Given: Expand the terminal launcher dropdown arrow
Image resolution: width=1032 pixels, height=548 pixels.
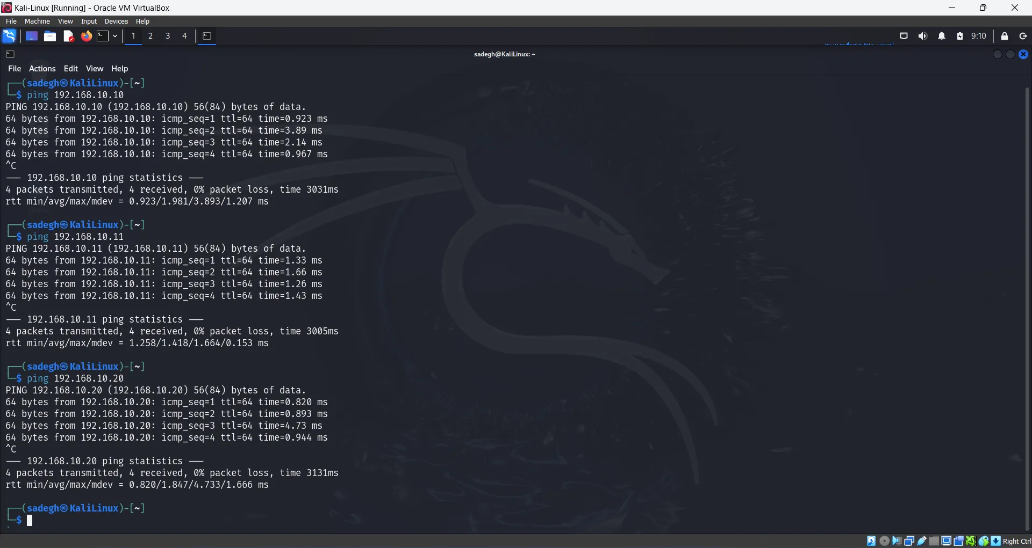Looking at the screenshot, I should pos(115,36).
